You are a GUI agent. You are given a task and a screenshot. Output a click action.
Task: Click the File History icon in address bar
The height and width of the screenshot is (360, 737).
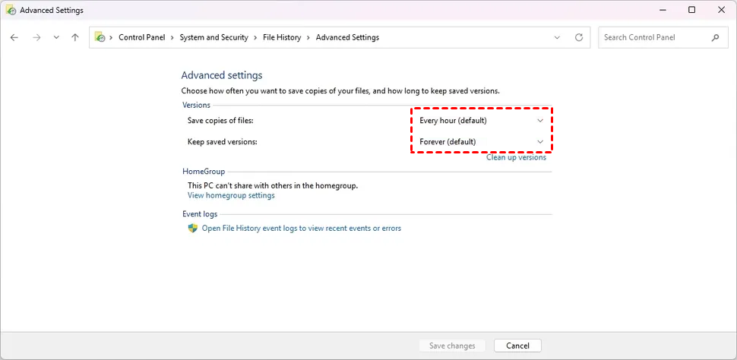100,37
